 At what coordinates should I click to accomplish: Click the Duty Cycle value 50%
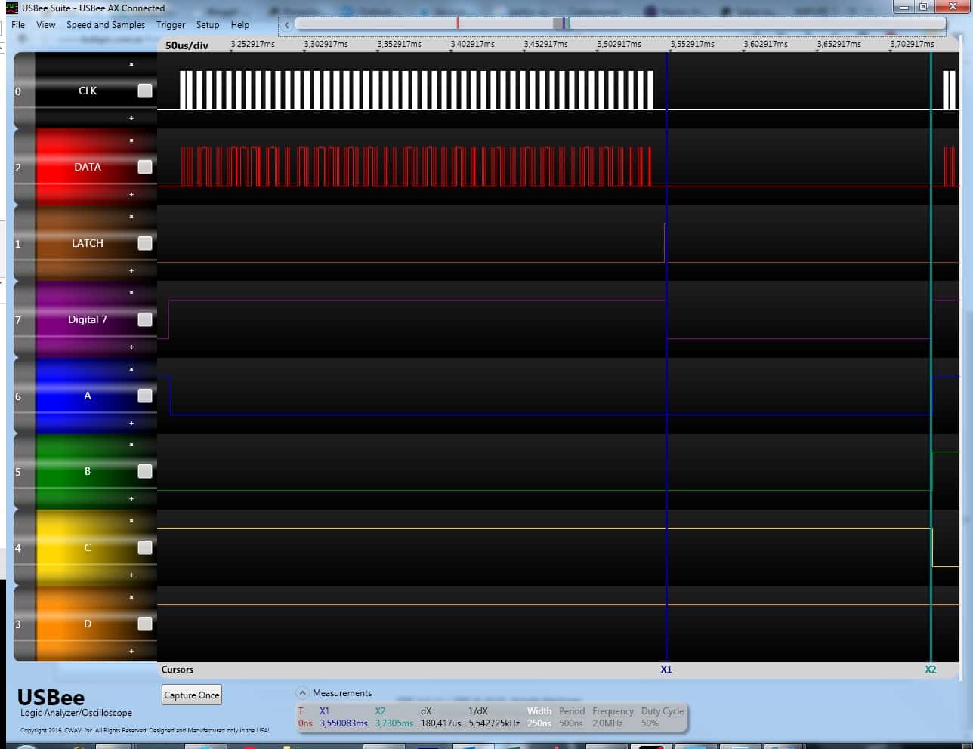650,723
